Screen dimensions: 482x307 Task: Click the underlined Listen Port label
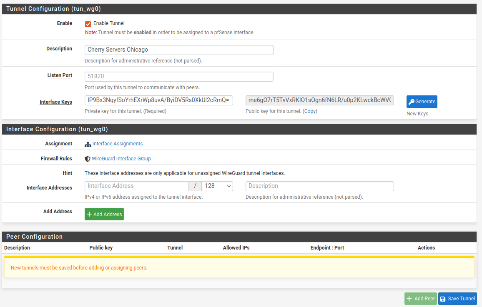(60, 75)
